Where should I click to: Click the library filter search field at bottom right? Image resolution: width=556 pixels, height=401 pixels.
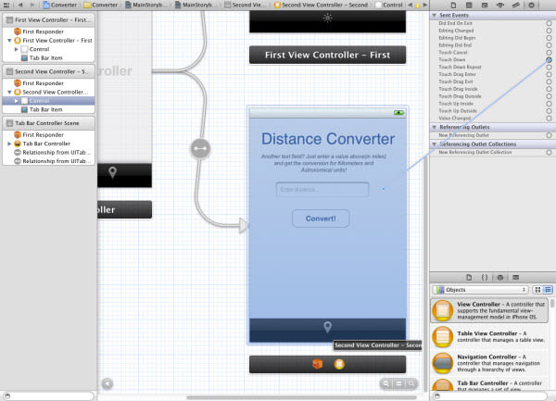491,395
